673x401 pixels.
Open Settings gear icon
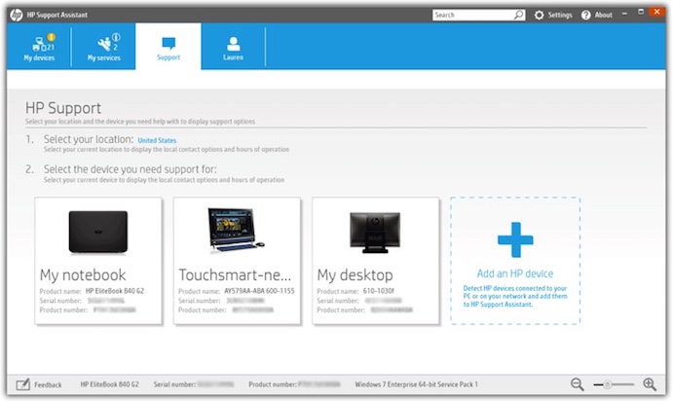[x=540, y=15]
